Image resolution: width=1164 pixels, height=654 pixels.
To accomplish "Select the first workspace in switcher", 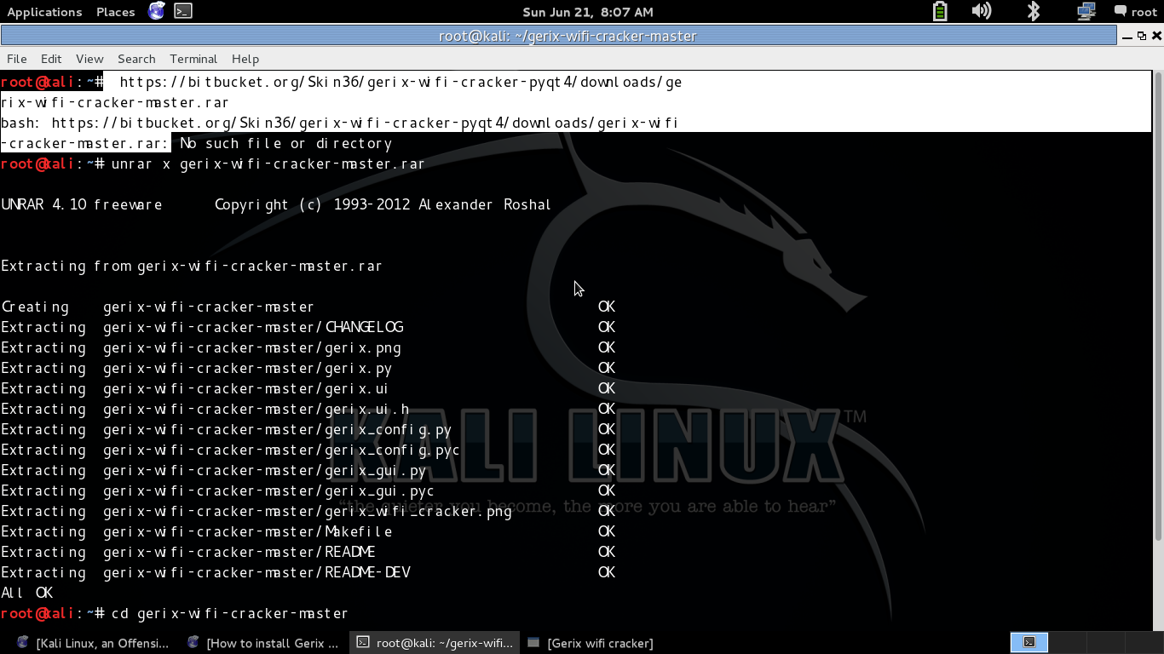I will pos(1029,642).
